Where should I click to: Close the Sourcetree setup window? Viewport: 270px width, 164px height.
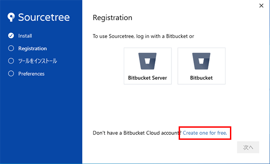[261, 6]
